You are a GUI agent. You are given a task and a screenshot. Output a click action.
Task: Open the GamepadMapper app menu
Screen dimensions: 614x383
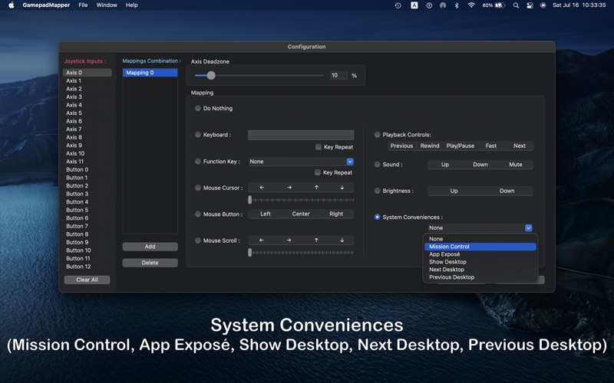[x=46, y=5]
